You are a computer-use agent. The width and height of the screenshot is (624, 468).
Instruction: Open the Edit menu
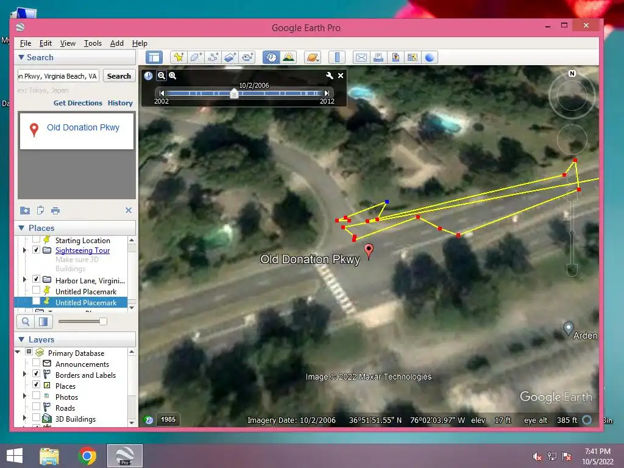[x=45, y=43]
